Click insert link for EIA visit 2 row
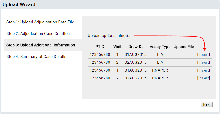Viewport: 220px width, 114px height. [204, 62]
